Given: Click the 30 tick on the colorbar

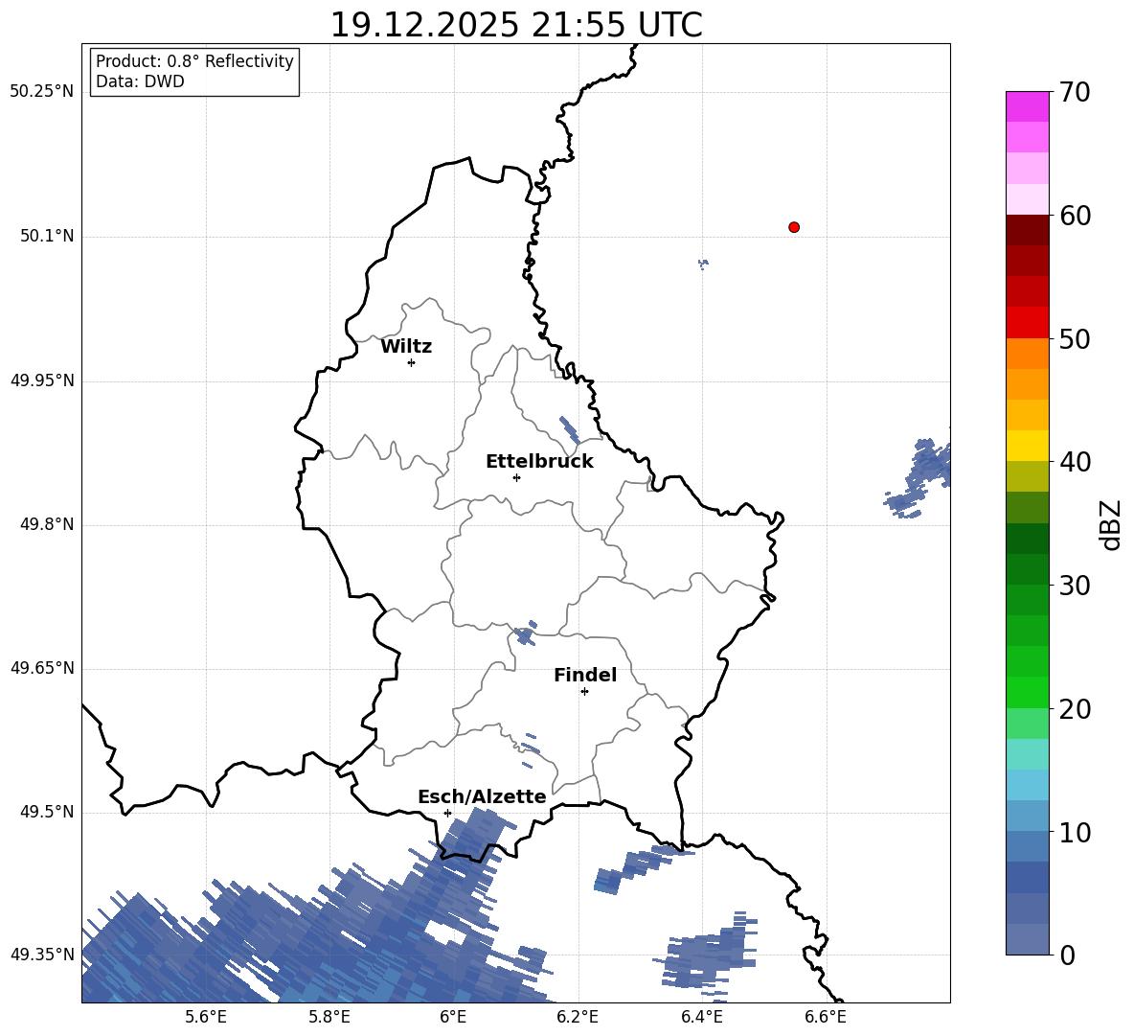Looking at the screenshot, I should [x=1074, y=586].
